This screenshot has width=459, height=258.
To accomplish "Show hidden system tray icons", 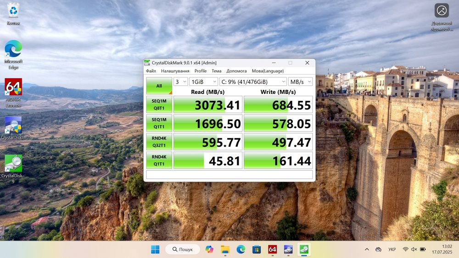I will pyautogui.click(x=367, y=249).
